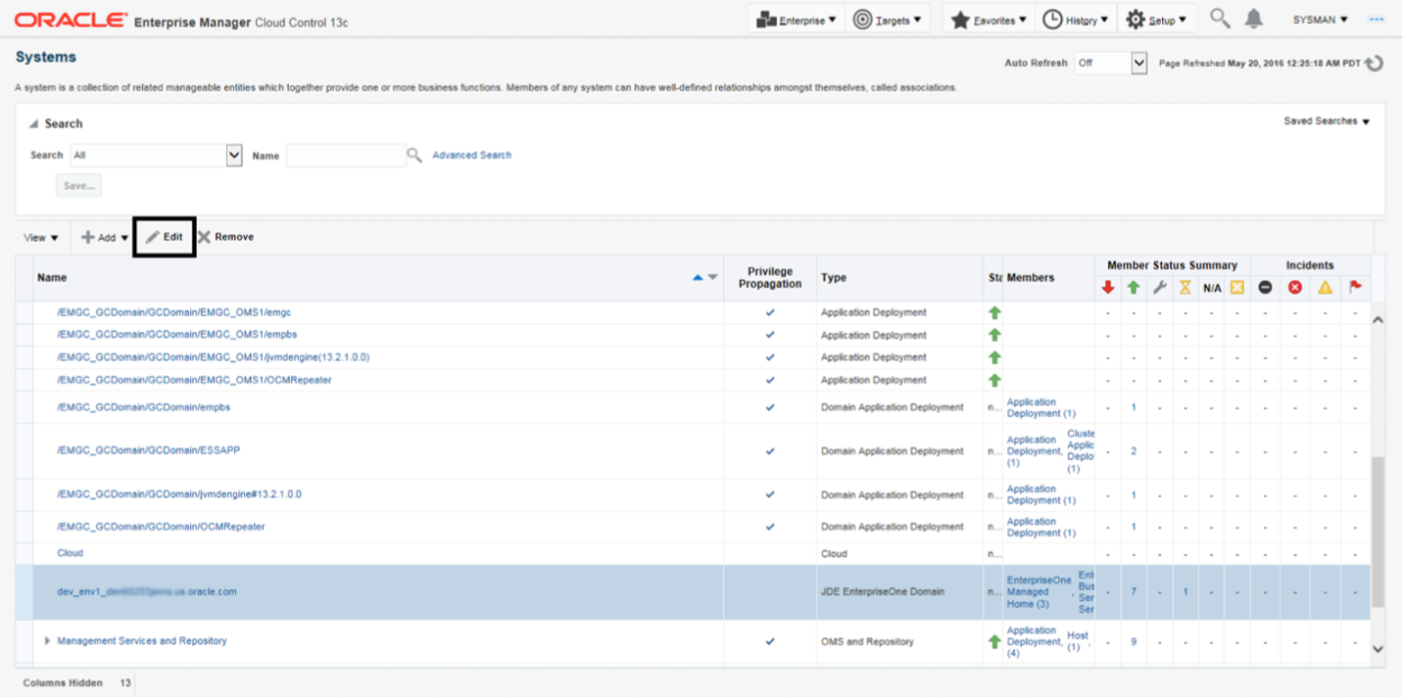
Task: Click the critical incidents red X icon
Action: pos(1294,287)
